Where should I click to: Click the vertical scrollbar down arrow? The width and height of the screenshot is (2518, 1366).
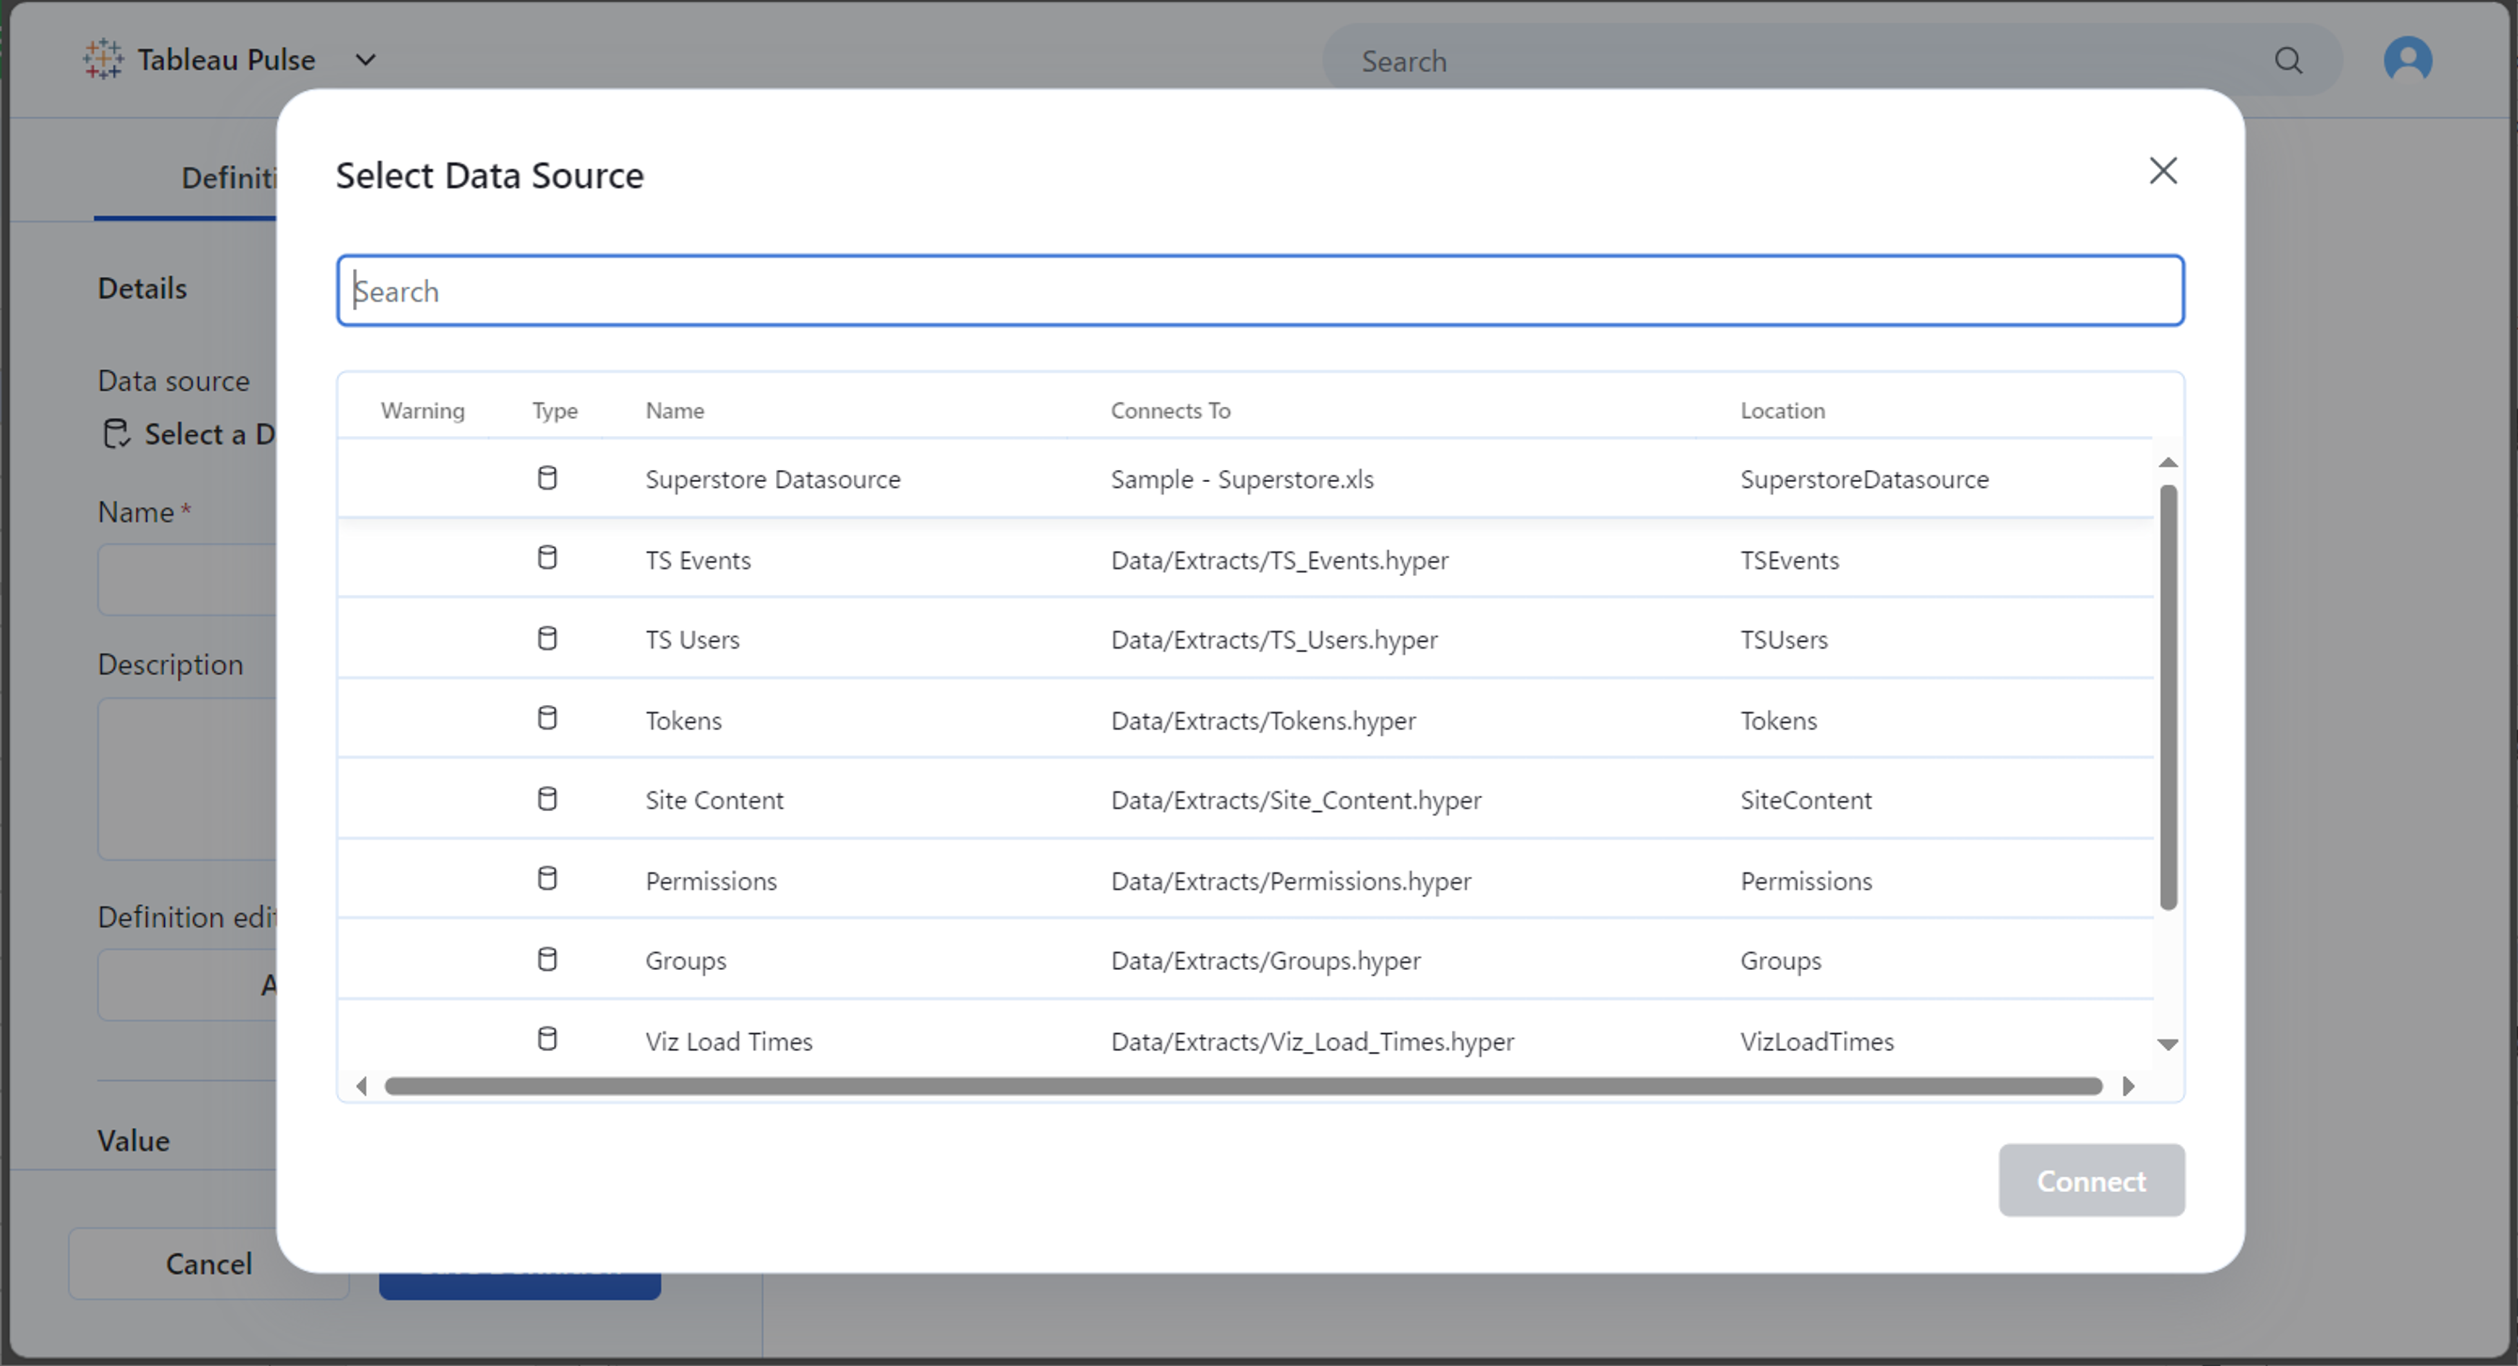pos(2167,1045)
